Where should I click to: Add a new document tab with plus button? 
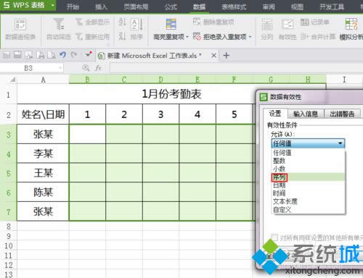227,56
